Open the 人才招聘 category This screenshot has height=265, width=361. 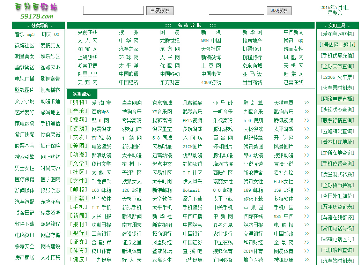tap(50, 257)
